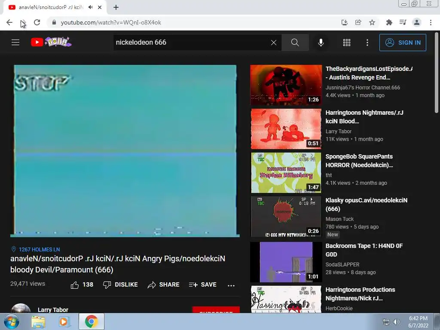Open a new browser tab
The width and height of the screenshot is (440, 330).
[116, 7]
